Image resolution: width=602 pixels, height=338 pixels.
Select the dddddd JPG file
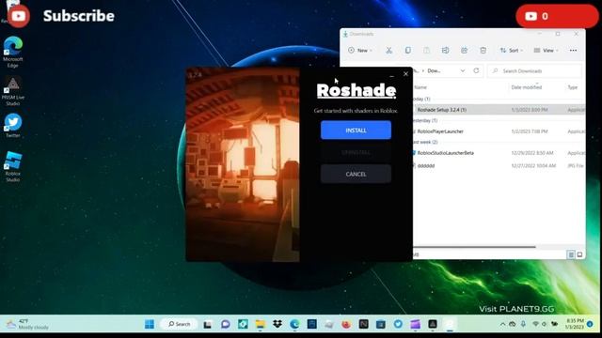[499, 166]
